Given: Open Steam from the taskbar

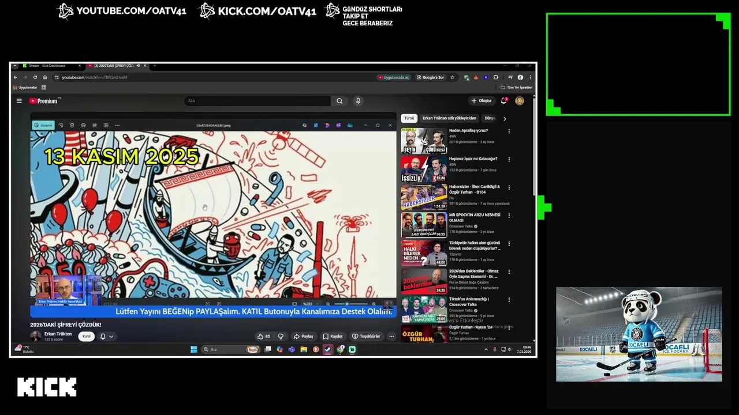Looking at the screenshot, I should (328, 349).
